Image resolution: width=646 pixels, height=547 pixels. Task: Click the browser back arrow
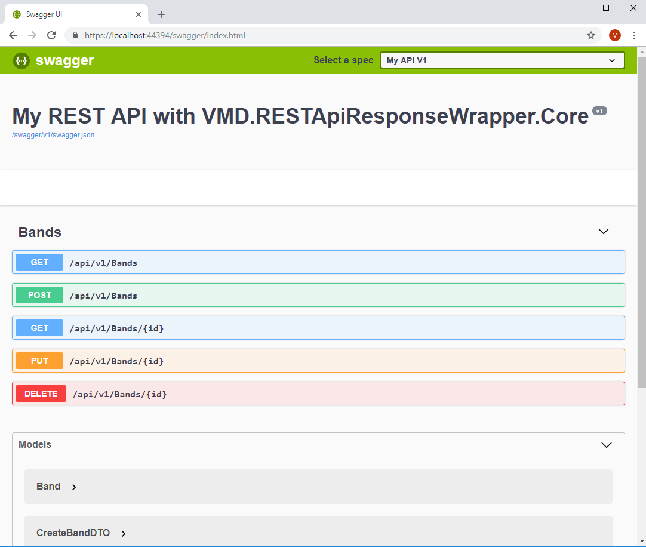[13, 35]
